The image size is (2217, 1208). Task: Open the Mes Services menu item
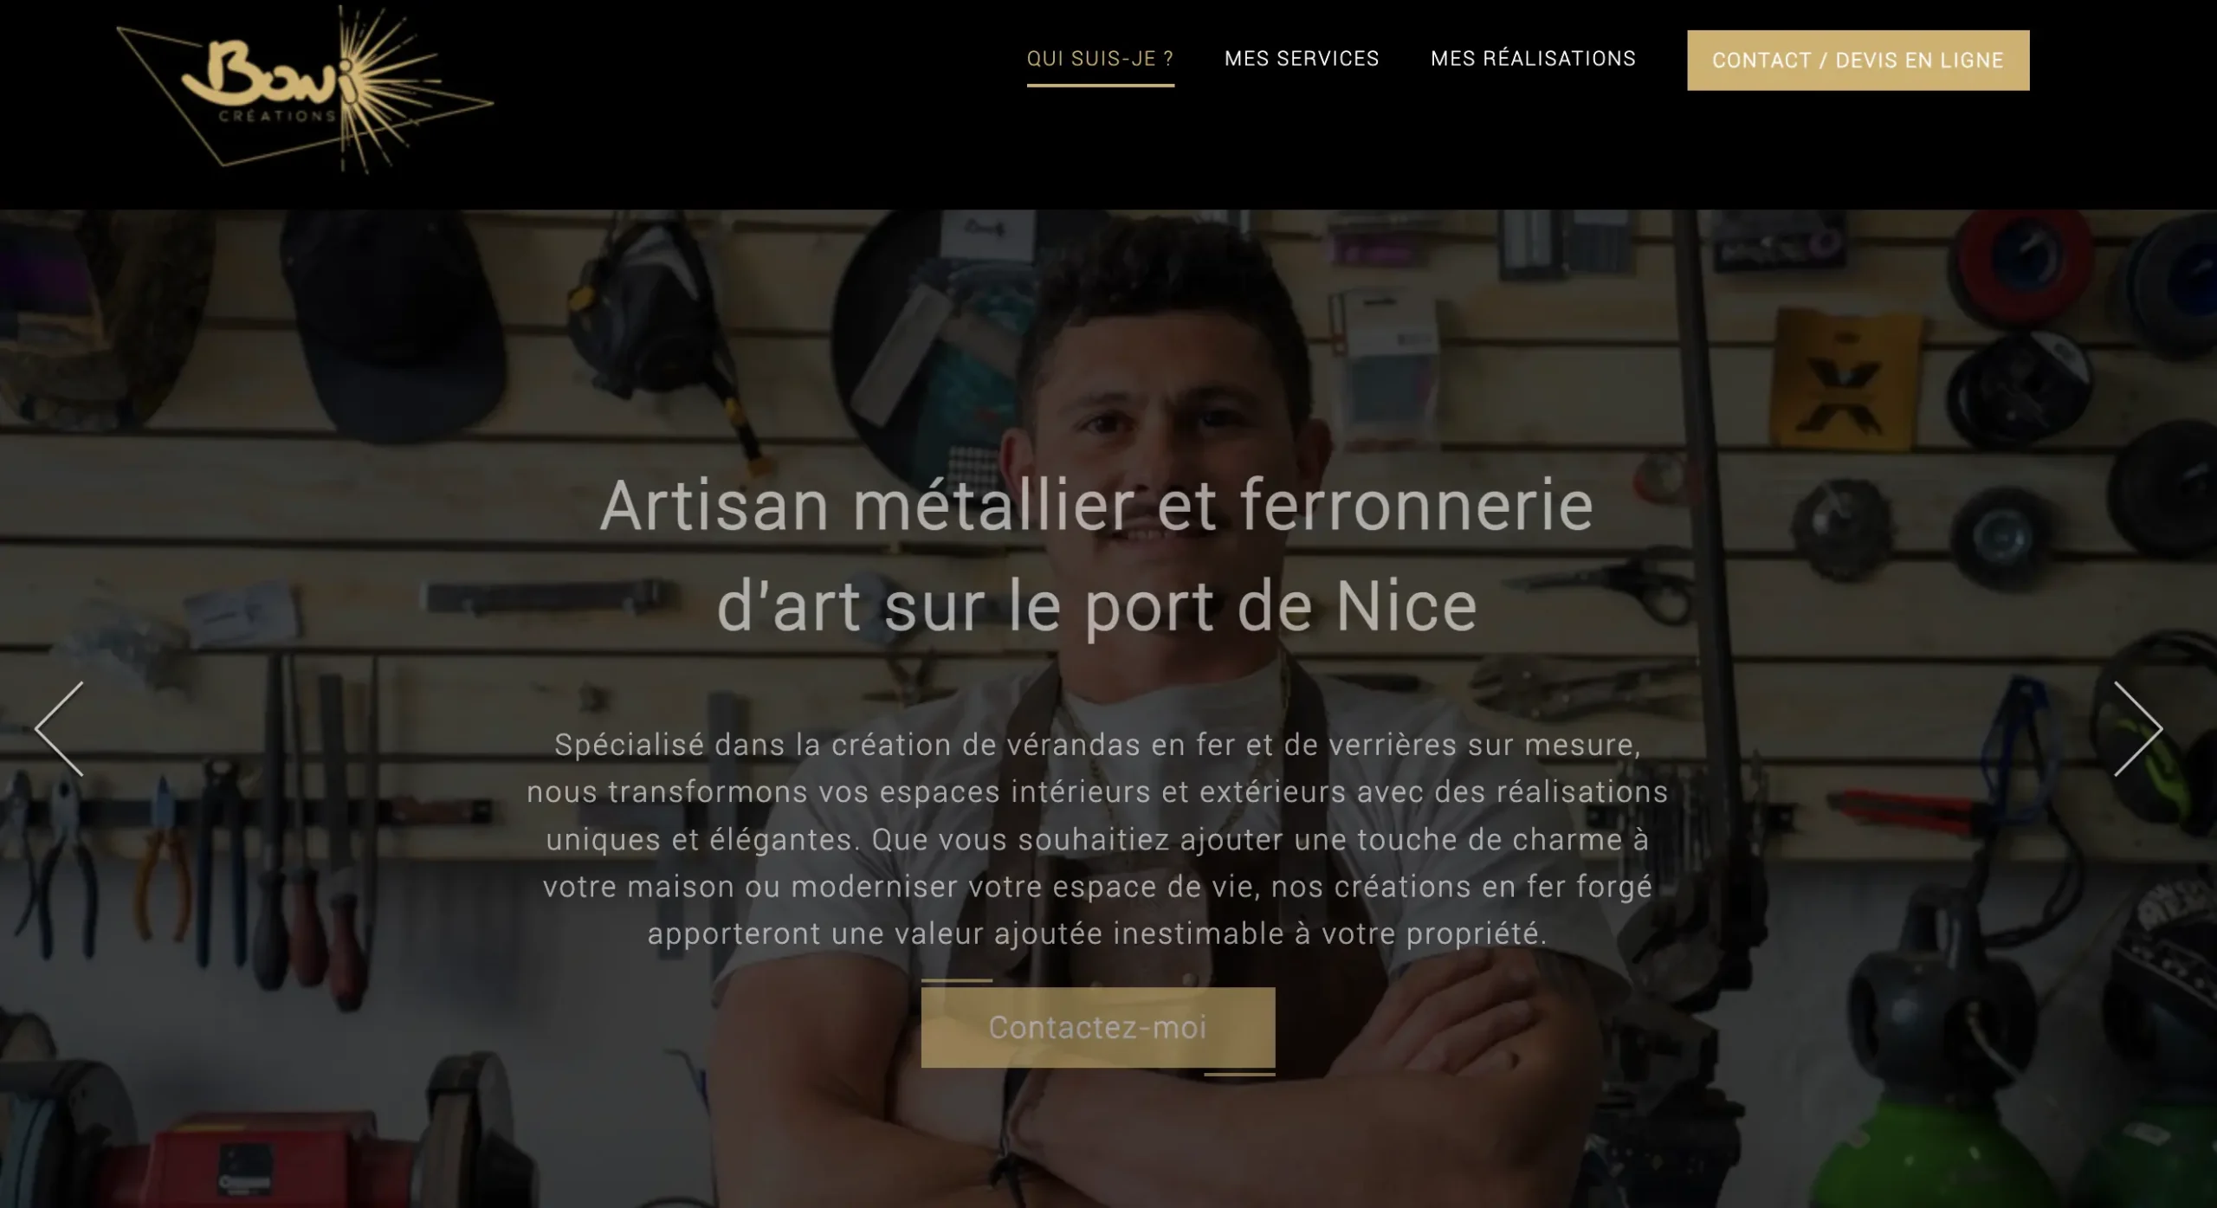[x=1302, y=59]
